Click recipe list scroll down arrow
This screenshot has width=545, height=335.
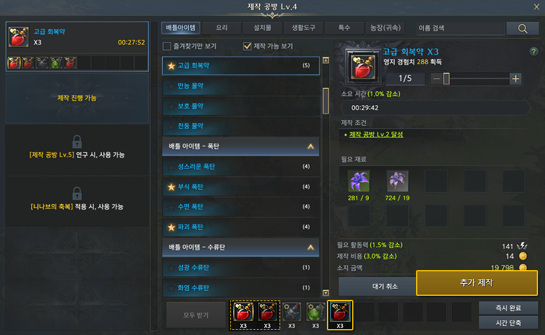[x=326, y=293]
